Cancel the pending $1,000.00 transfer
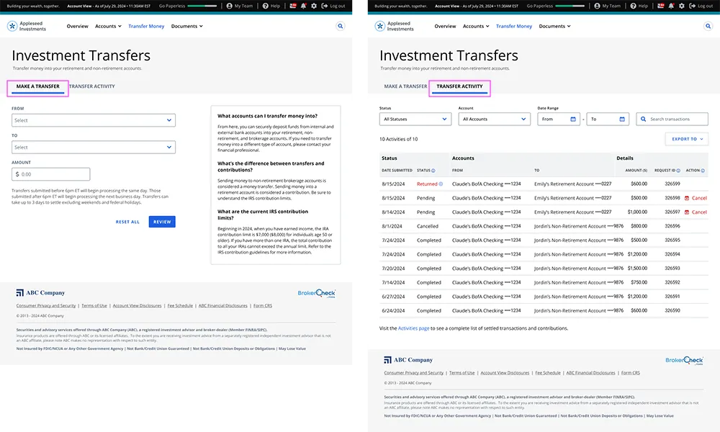 (696, 212)
